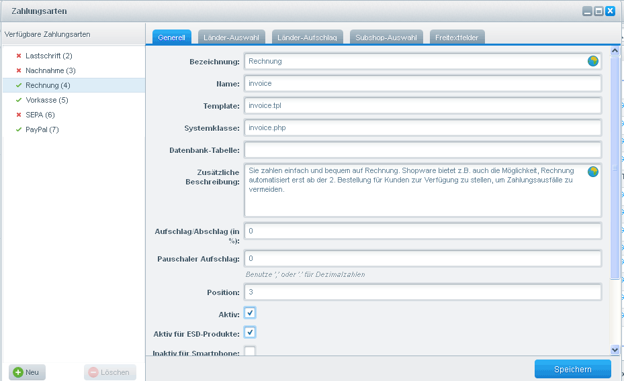
Task: Click the vertical scrollbar thumb of the form
Action: point(615,168)
